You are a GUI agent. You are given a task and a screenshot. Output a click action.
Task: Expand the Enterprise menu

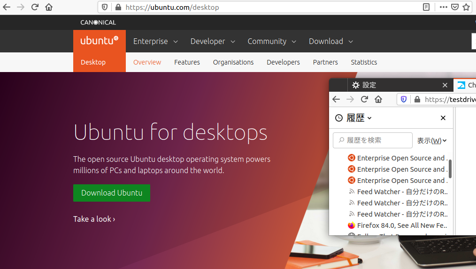(x=155, y=42)
